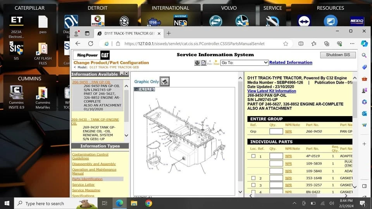
Task: Tick the checkbox for ref 3 355-3257
Action: (x=253, y=185)
